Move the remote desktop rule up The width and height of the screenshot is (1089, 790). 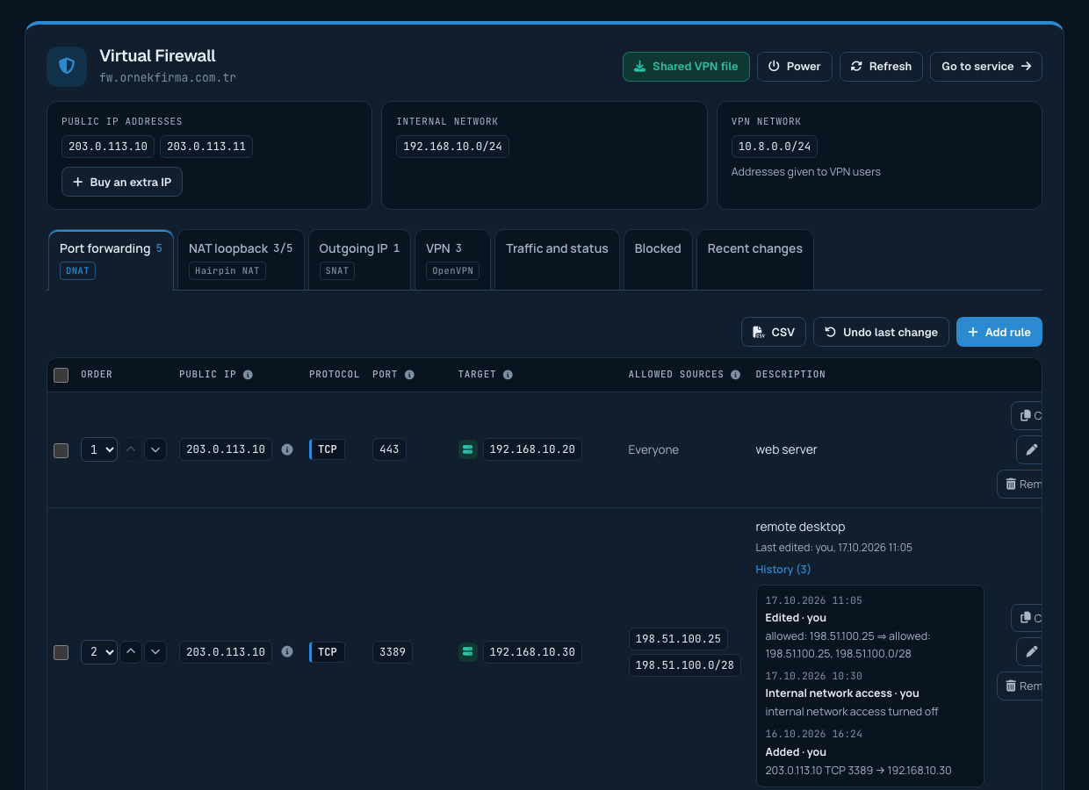pyautogui.click(x=131, y=652)
